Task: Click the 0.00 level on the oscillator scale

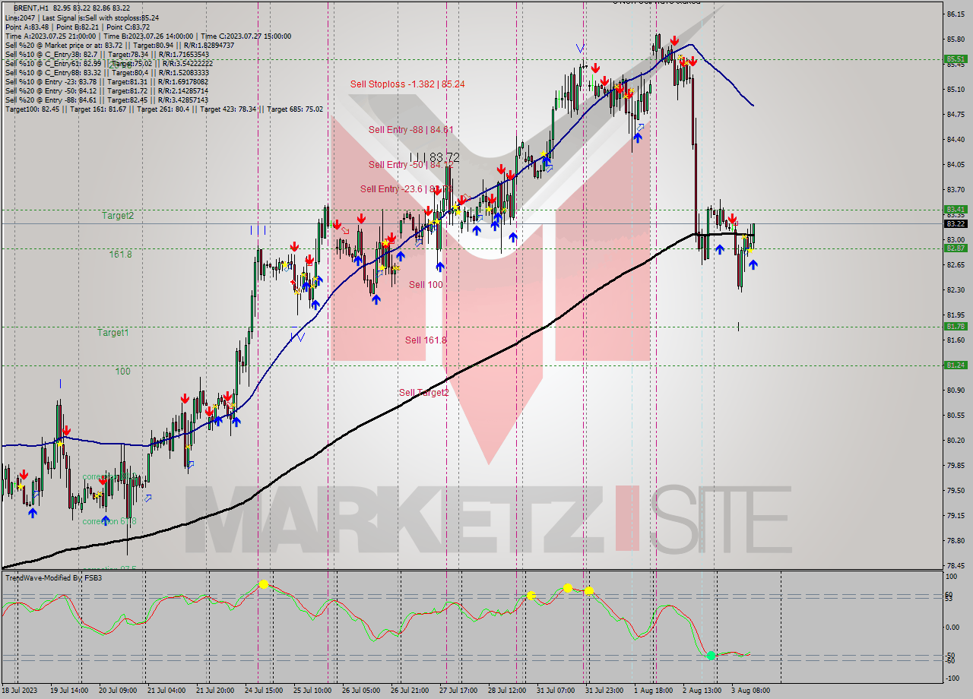Action: tap(953, 627)
